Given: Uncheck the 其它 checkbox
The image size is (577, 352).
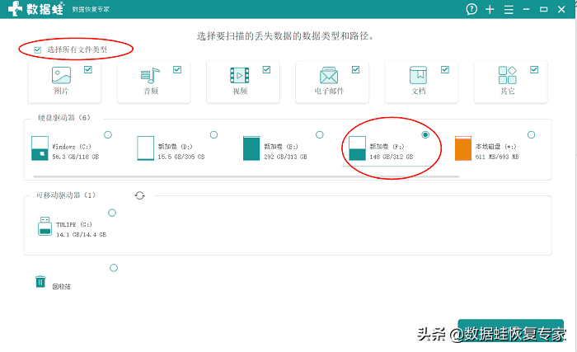Looking at the screenshot, I should [534, 69].
